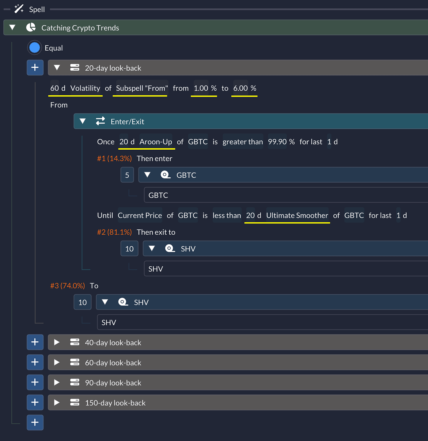Viewport: 428px width, 441px height.
Task: Collapse the SHV group under Then exit to
Action: click(x=152, y=248)
